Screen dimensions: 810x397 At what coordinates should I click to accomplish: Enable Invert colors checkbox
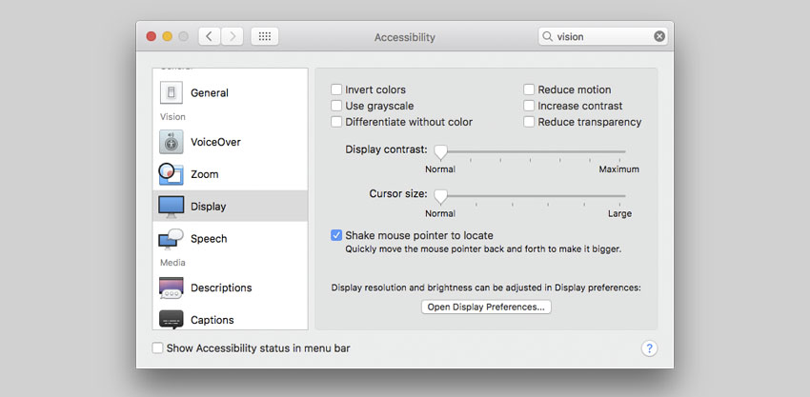(x=336, y=89)
